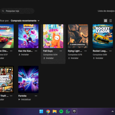Screen dimensions: 115x115
Task: Open Grand Theft Auto V cover art
Action: [x=7, y=79]
